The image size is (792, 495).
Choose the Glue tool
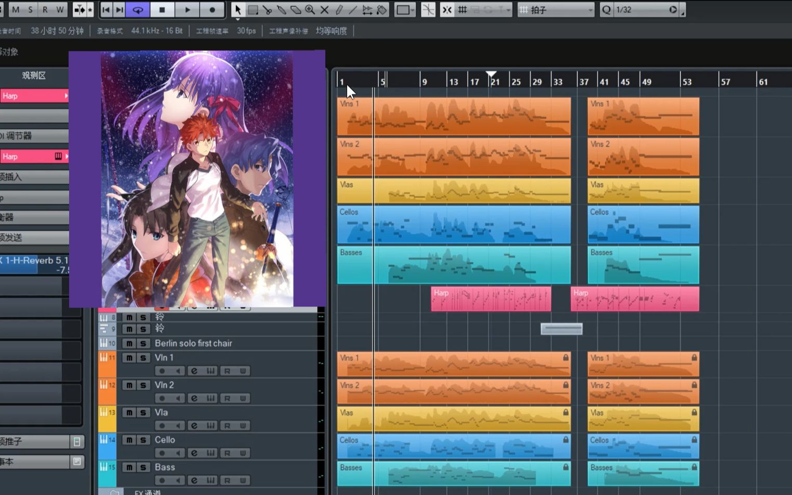coord(281,10)
